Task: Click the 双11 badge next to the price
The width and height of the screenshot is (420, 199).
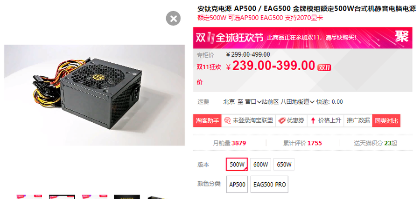Action: 324,68
